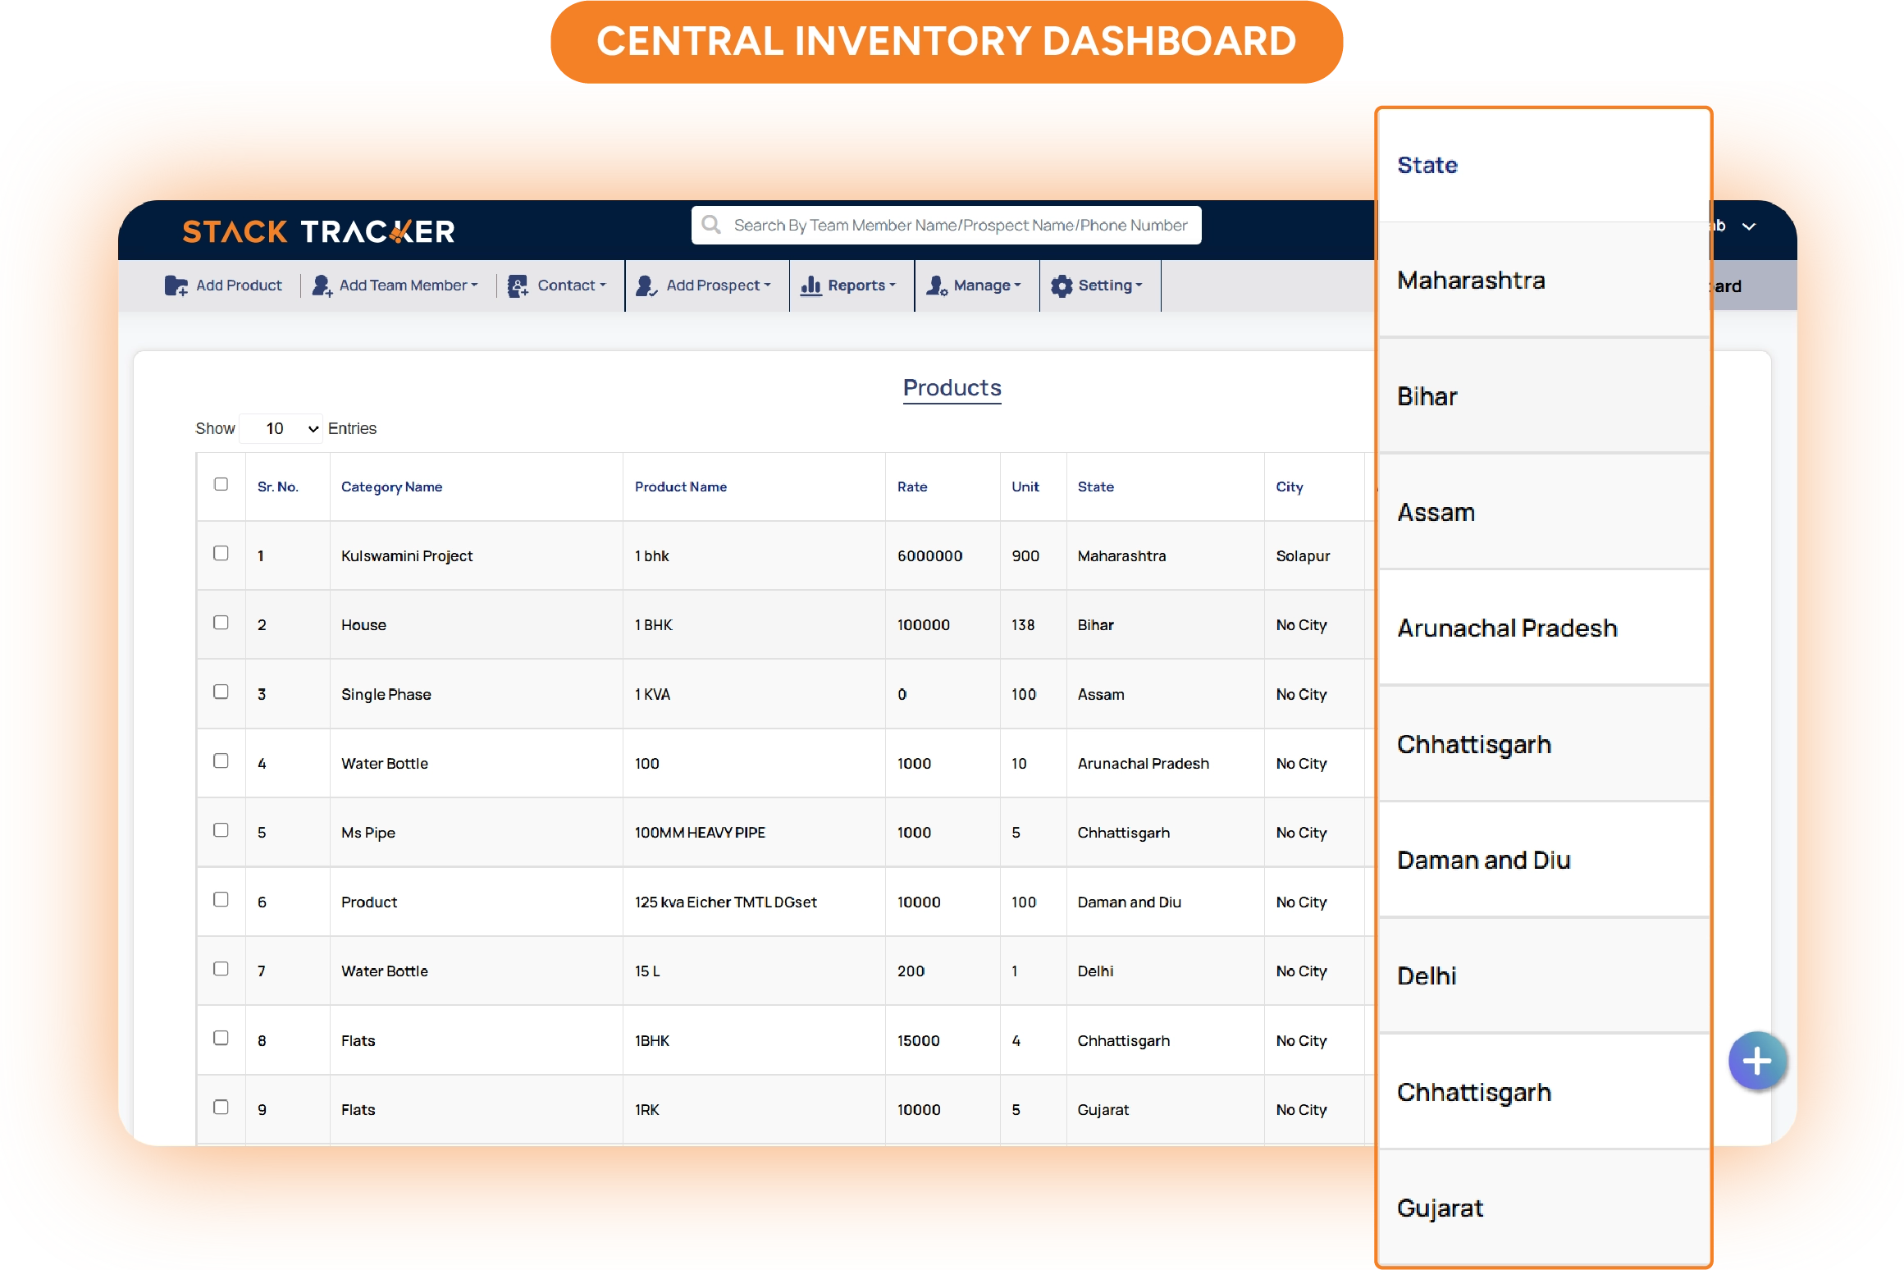
Task: Open the Manage menu
Action: coord(982,286)
